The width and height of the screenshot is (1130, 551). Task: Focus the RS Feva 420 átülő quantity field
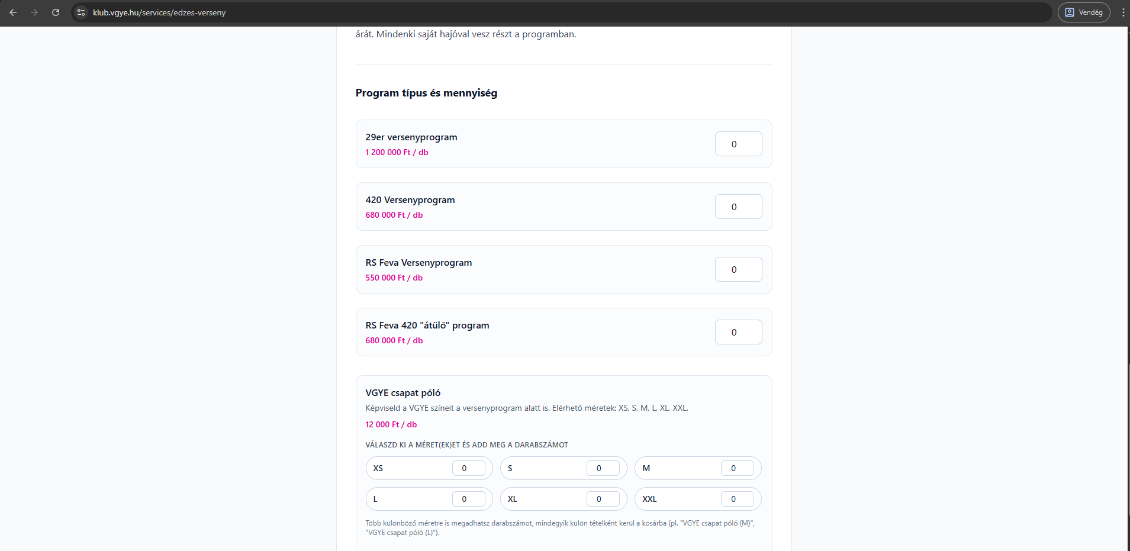click(x=738, y=332)
